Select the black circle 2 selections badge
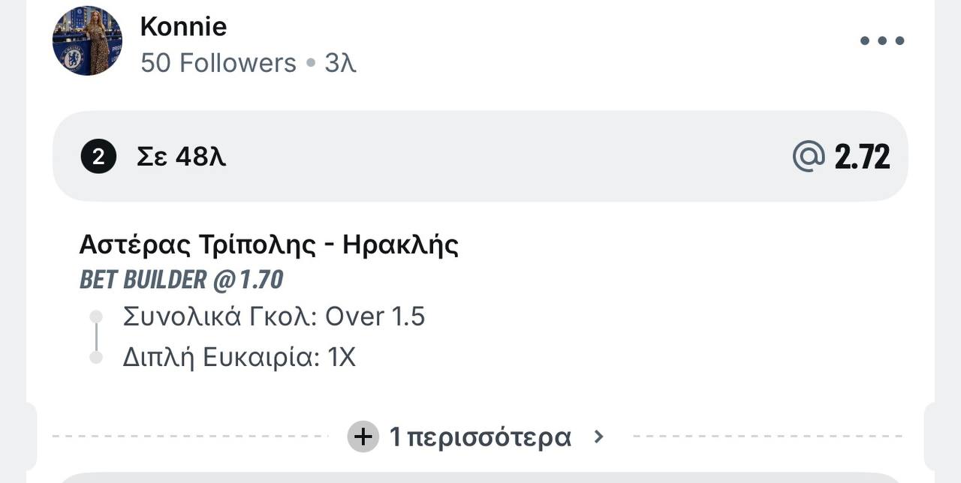This screenshot has height=483, width=961. coord(98,157)
